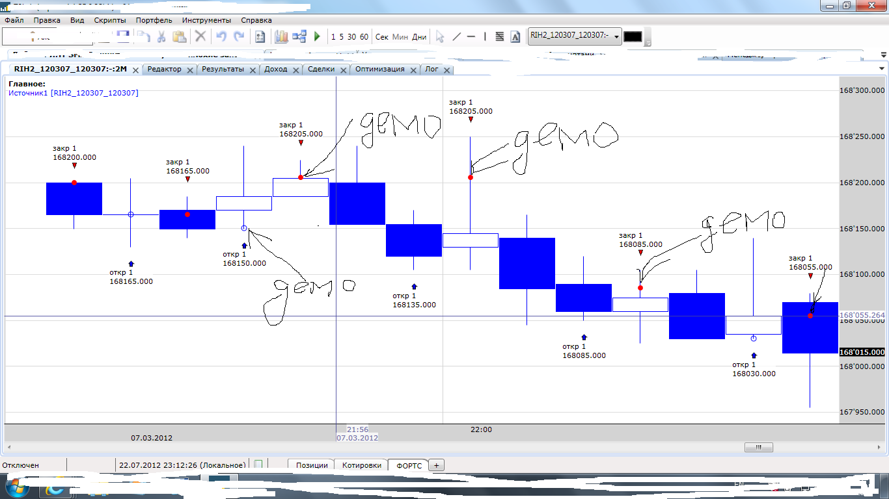Click the Cut scissors icon
This screenshot has width=889, height=499.
(161, 37)
